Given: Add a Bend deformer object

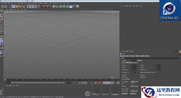Looking at the screenshot, I should (x=68, y=6).
